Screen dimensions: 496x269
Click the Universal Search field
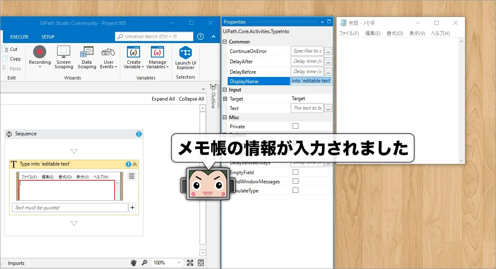point(154,36)
